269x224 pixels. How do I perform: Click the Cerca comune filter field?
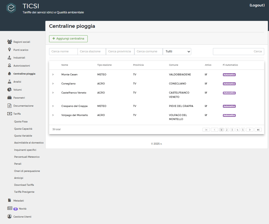(x=148, y=52)
